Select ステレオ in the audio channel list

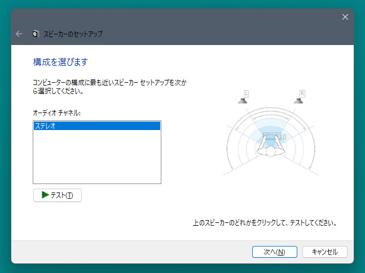pyautogui.click(x=97, y=126)
